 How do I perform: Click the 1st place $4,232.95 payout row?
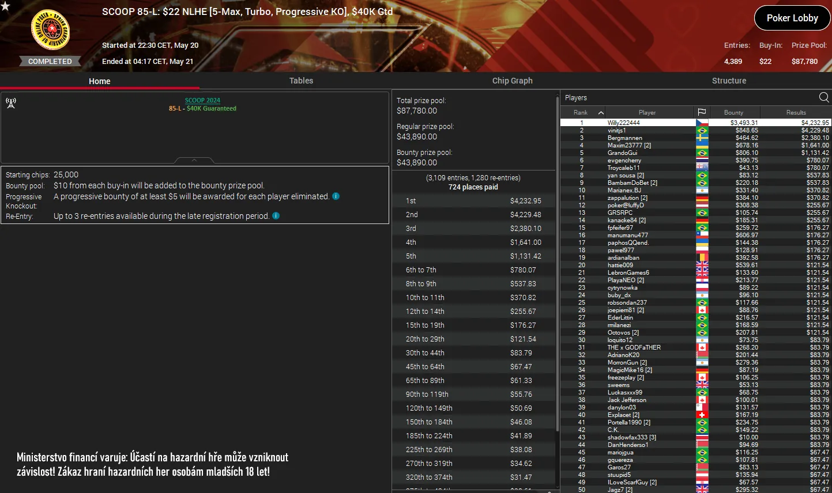pyautogui.click(x=473, y=201)
